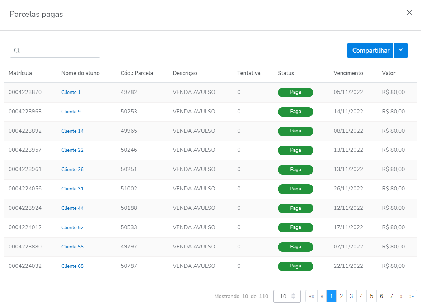The image size is (421, 308).
Task: Open Cliente 68 student link
Action: pos(72,266)
